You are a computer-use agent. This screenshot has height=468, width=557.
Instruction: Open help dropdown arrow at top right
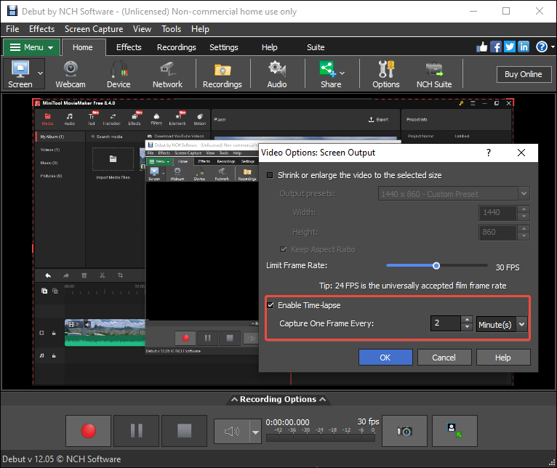click(553, 47)
